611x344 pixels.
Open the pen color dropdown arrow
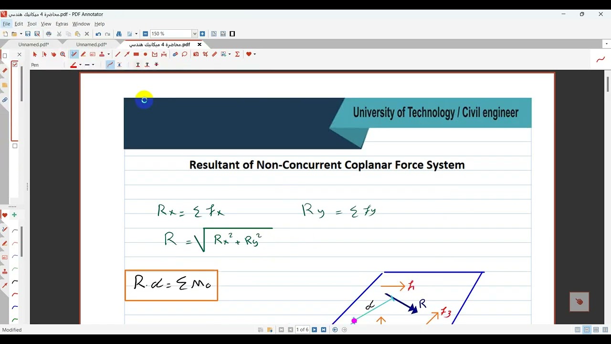(x=80, y=65)
